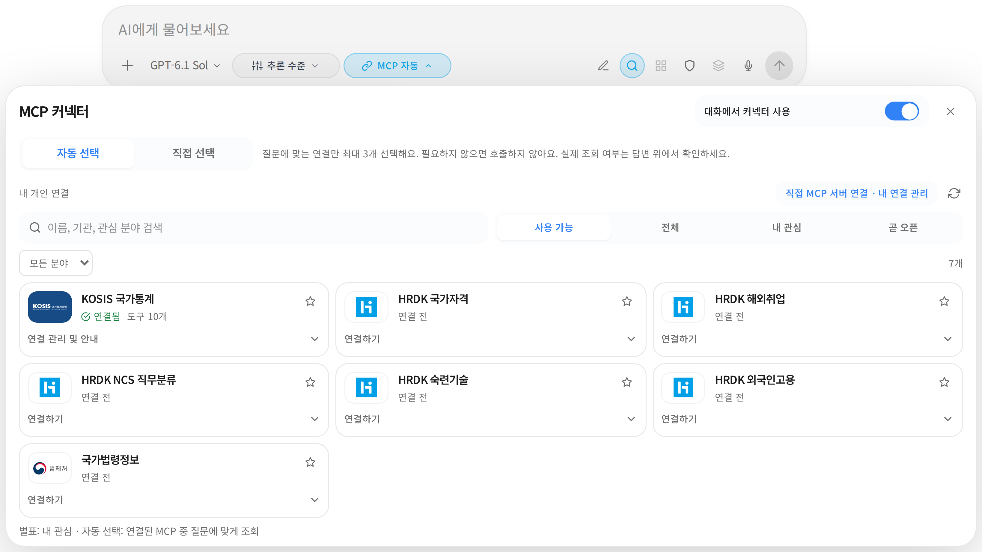Click the plus attach icon

(x=127, y=66)
